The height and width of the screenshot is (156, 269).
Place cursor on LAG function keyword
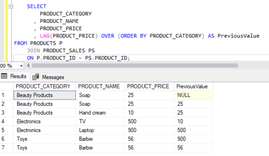pyautogui.click(x=45, y=36)
